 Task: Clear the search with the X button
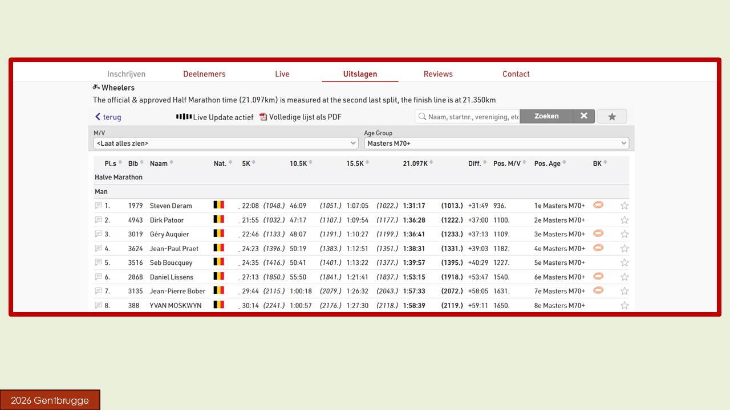(x=584, y=116)
